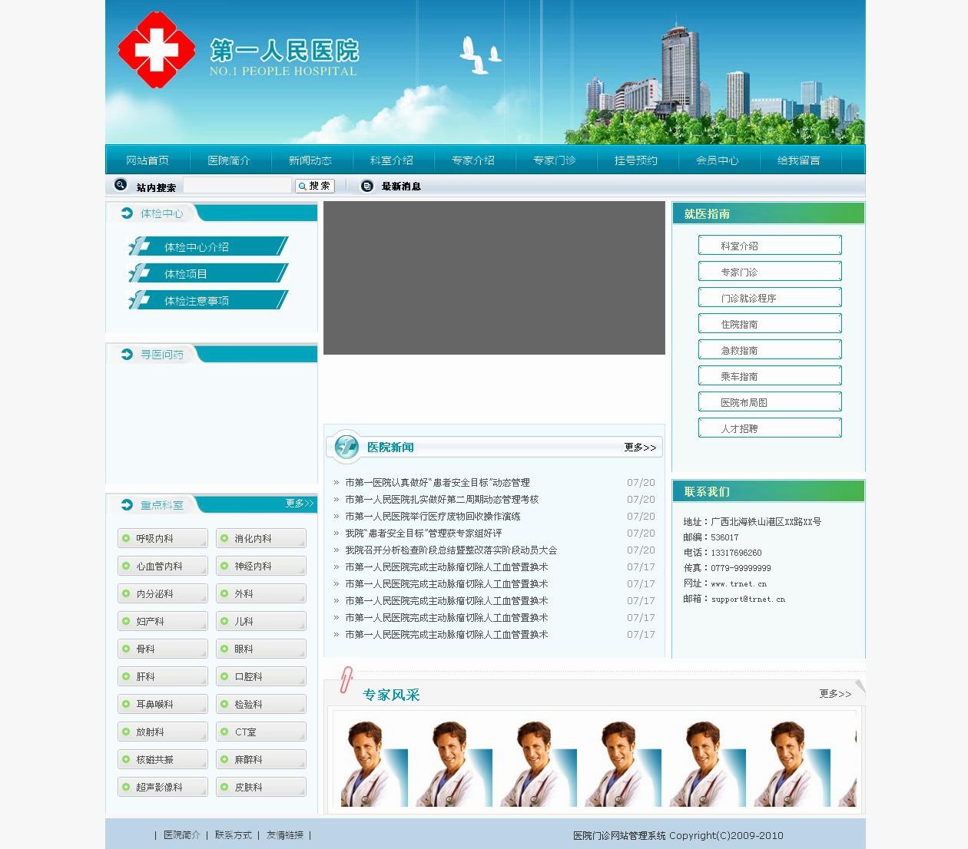Open the 新闻动态 navigation menu item
The height and width of the screenshot is (849, 968).
coord(310,160)
